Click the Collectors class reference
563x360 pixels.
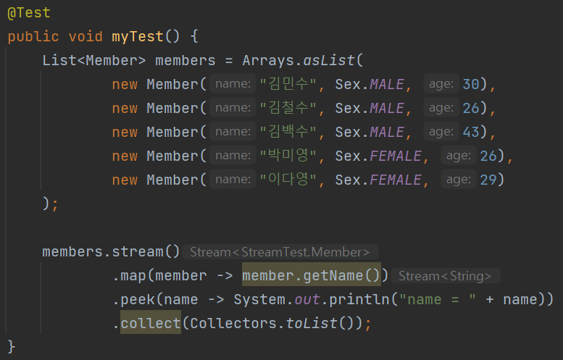(x=233, y=324)
